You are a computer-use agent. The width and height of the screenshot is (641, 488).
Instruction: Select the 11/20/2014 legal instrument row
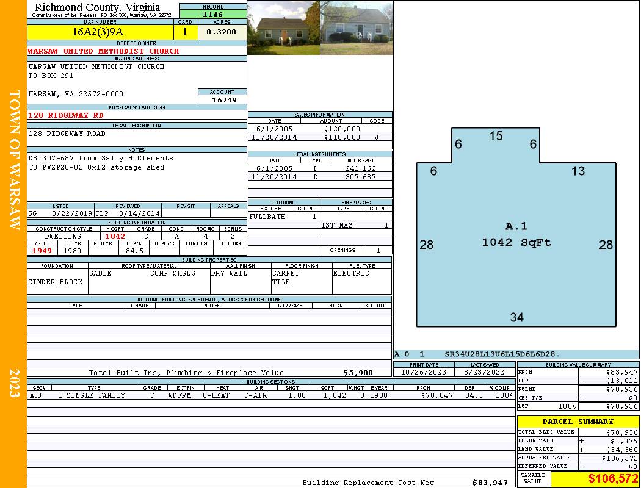[x=320, y=177]
